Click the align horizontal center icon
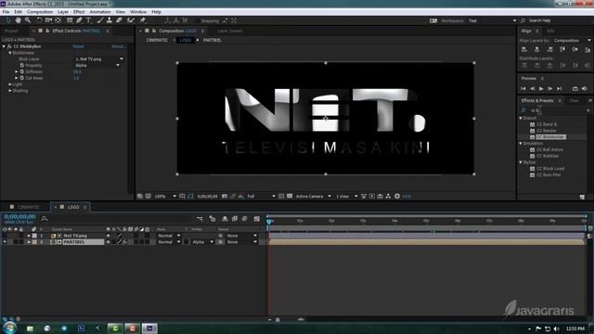The height and width of the screenshot is (334, 594). tap(536, 49)
